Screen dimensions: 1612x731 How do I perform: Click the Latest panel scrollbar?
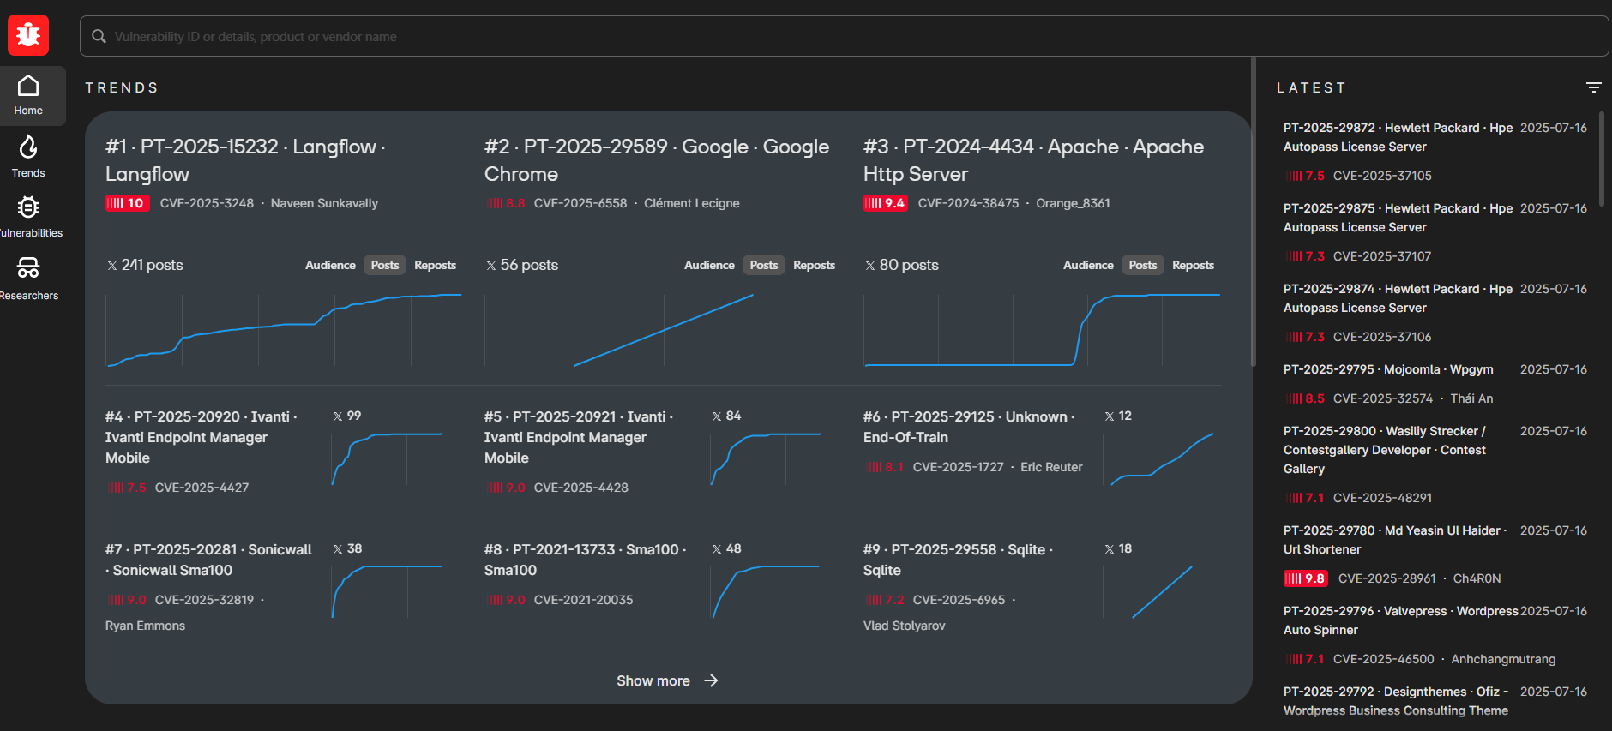click(x=1601, y=159)
